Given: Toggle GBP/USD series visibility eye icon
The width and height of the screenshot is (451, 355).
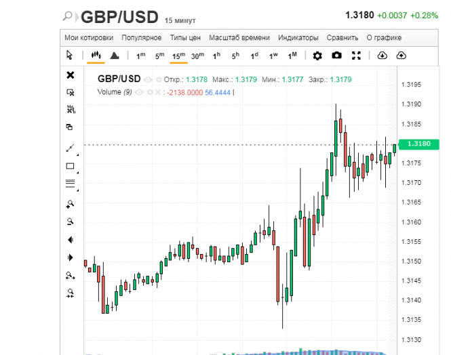Looking at the screenshot, I should point(148,80).
